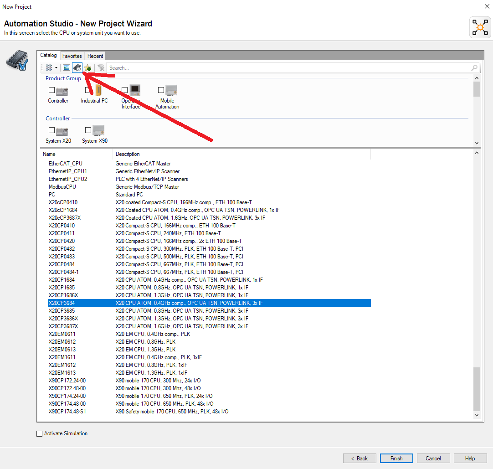Screen dimensions: 493x469
Task: Click the search magnifier icon
Action: [474, 67]
